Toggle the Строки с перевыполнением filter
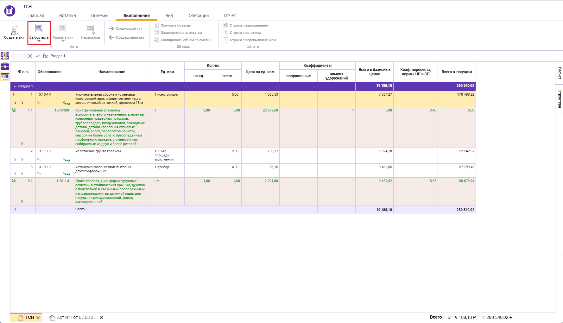Screen dimensions: 563x323 click(x=250, y=40)
